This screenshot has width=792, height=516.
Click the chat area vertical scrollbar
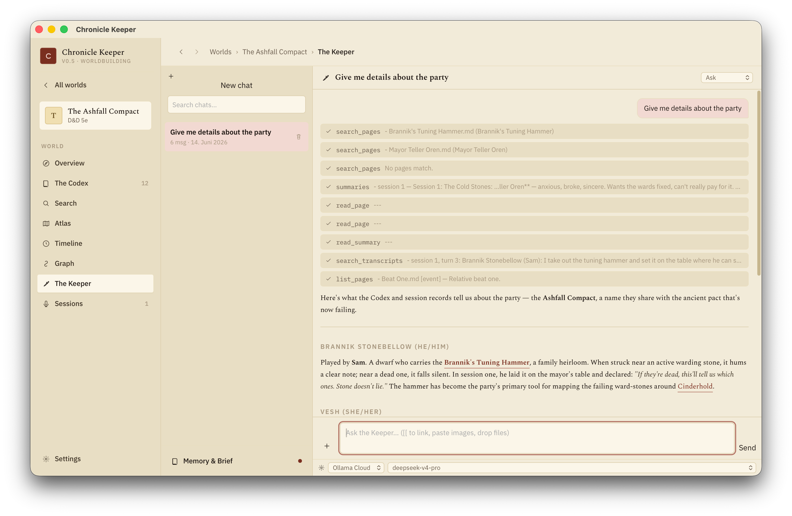pyautogui.click(x=759, y=183)
